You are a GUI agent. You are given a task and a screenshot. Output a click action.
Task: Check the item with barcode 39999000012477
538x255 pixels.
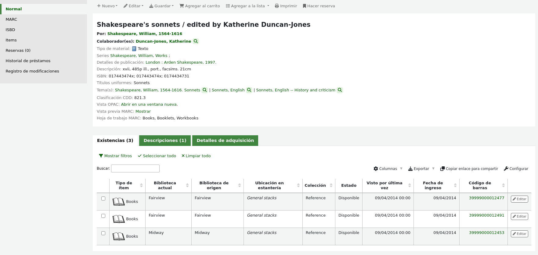tap(103, 198)
